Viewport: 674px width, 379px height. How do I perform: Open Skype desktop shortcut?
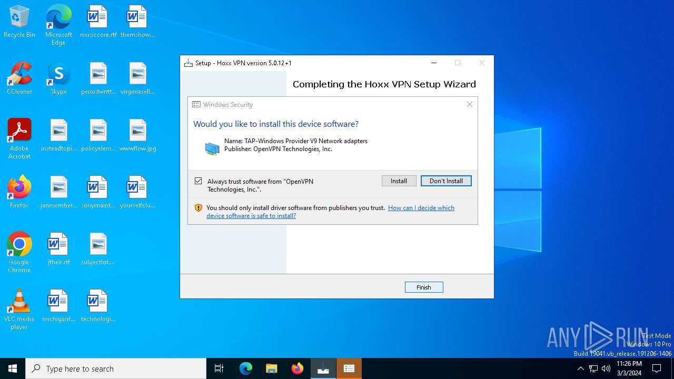58,79
